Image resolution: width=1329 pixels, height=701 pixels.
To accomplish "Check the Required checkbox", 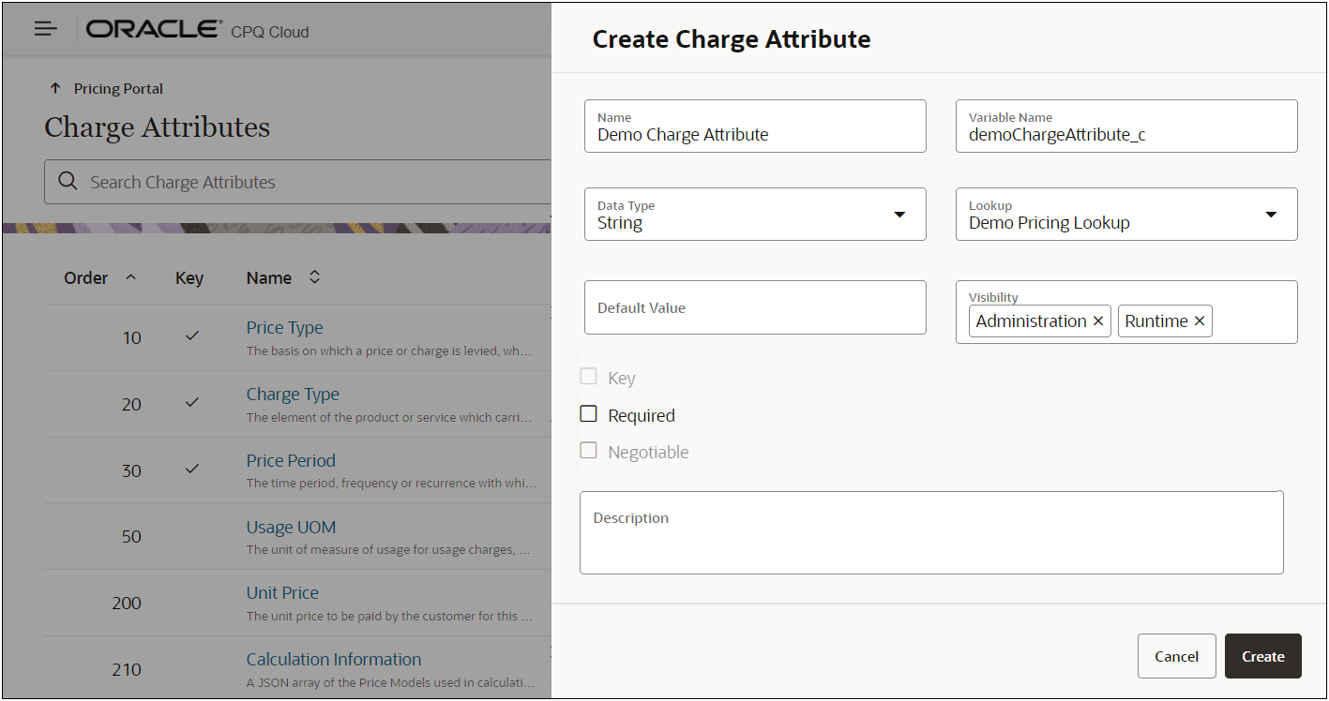I will (589, 414).
